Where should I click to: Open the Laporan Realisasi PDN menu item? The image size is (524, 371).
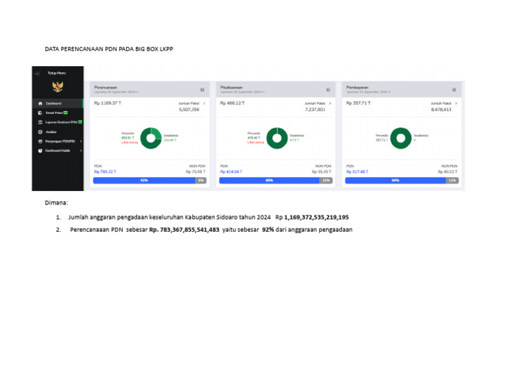[x=58, y=122]
